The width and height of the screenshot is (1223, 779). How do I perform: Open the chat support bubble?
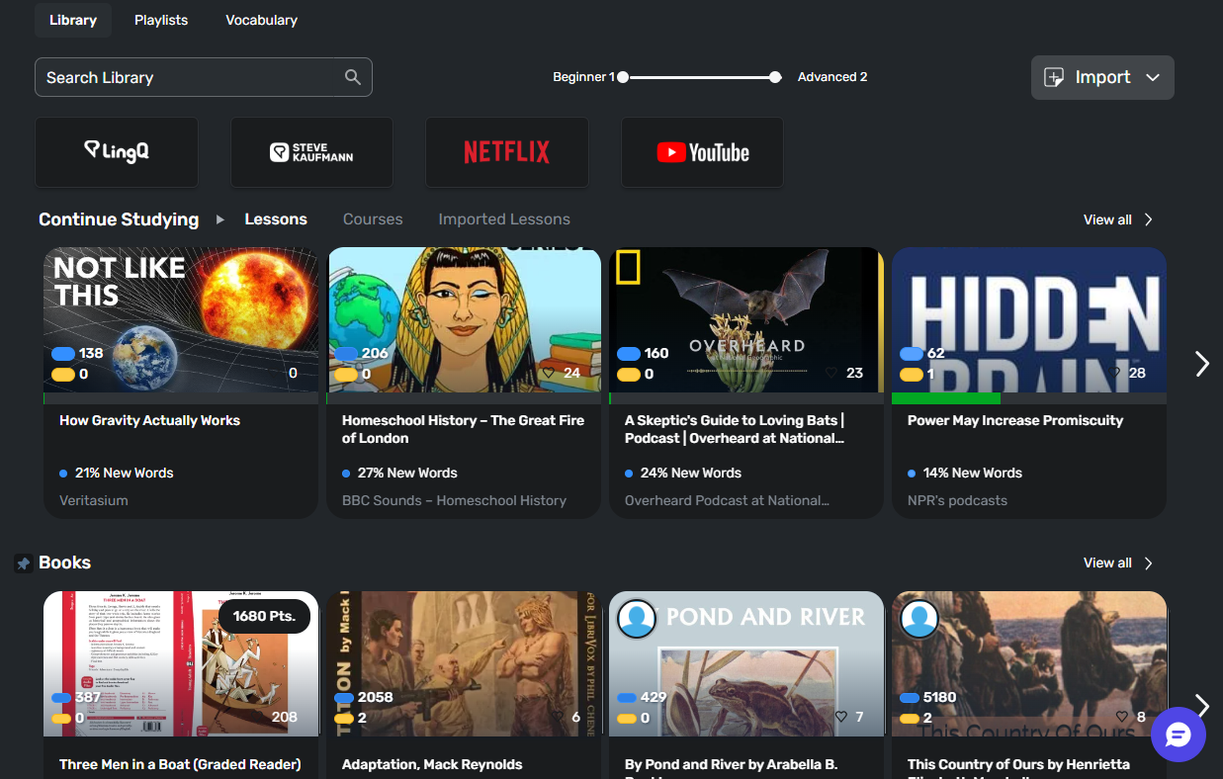click(x=1179, y=735)
